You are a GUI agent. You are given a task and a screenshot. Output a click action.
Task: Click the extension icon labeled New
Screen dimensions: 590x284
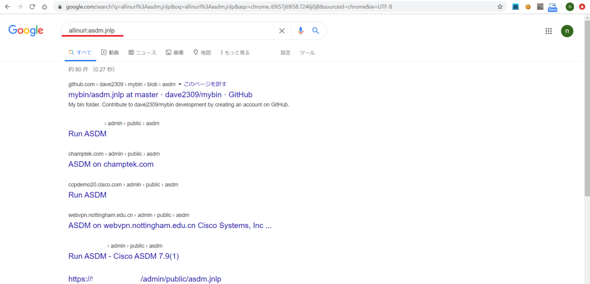tap(552, 7)
